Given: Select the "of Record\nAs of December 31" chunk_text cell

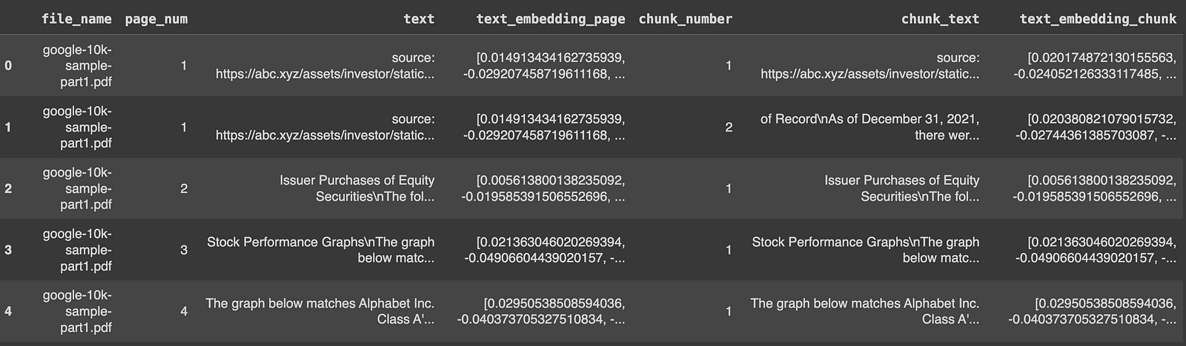Looking at the screenshot, I should [869, 127].
